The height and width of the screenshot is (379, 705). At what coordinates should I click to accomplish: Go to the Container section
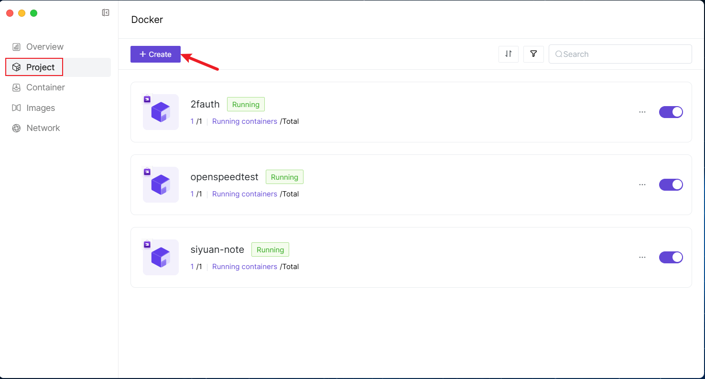point(45,87)
